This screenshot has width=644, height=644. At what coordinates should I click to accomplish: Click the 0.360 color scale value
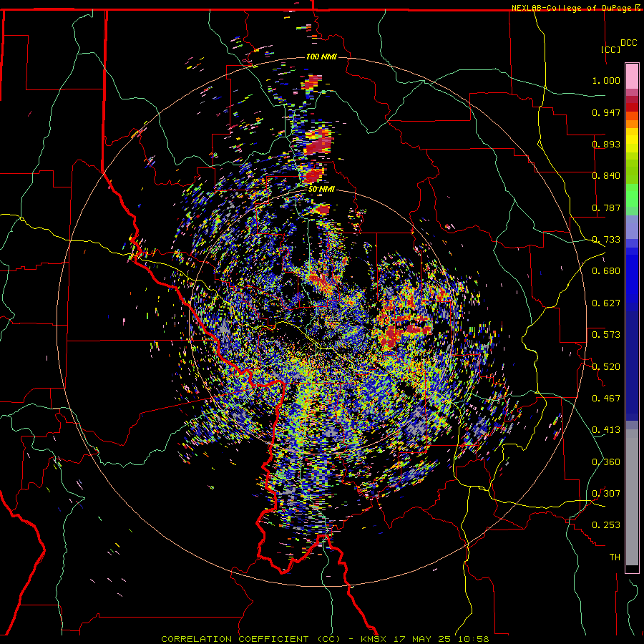[x=606, y=462]
